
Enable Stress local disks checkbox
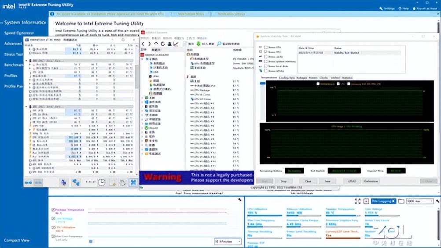tap(266, 66)
